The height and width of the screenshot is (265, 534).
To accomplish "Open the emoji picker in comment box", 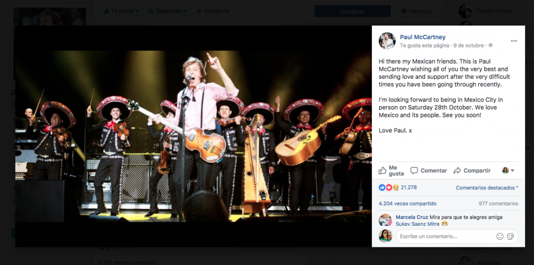I will (x=500, y=236).
